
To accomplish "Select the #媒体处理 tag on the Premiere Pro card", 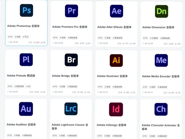I will pyautogui.click(x=73, y=38).
